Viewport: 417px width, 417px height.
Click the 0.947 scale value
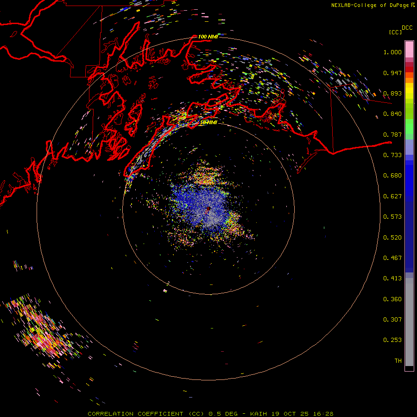392,73
